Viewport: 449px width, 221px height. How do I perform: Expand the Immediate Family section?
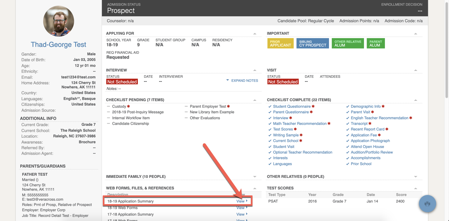coord(255,177)
